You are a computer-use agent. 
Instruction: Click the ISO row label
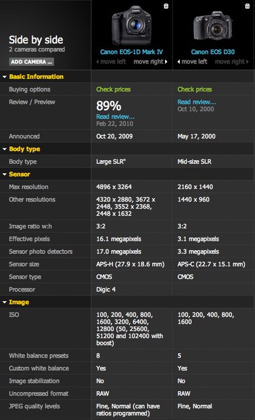click(14, 314)
